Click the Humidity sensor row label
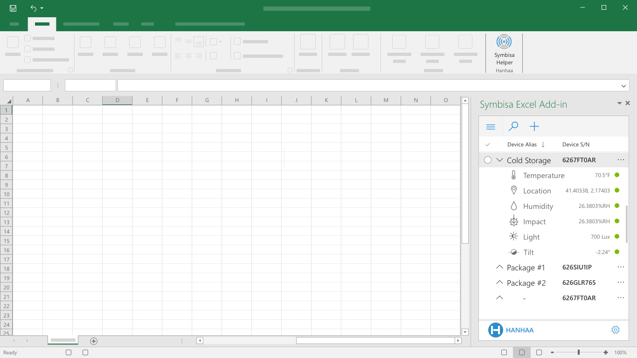637x358 pixels. pos(538,206)
